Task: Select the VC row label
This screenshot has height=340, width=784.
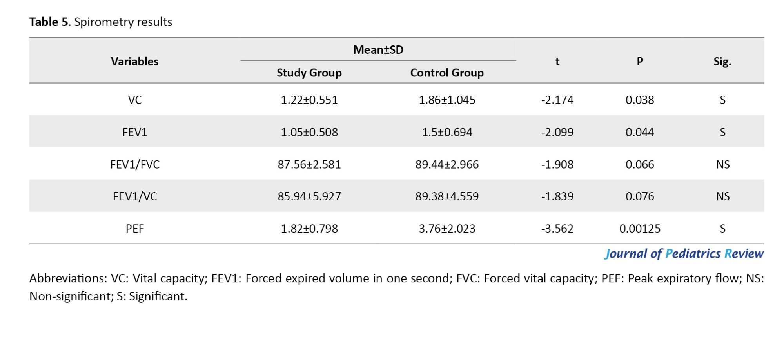Action: (x=134, y=100)
